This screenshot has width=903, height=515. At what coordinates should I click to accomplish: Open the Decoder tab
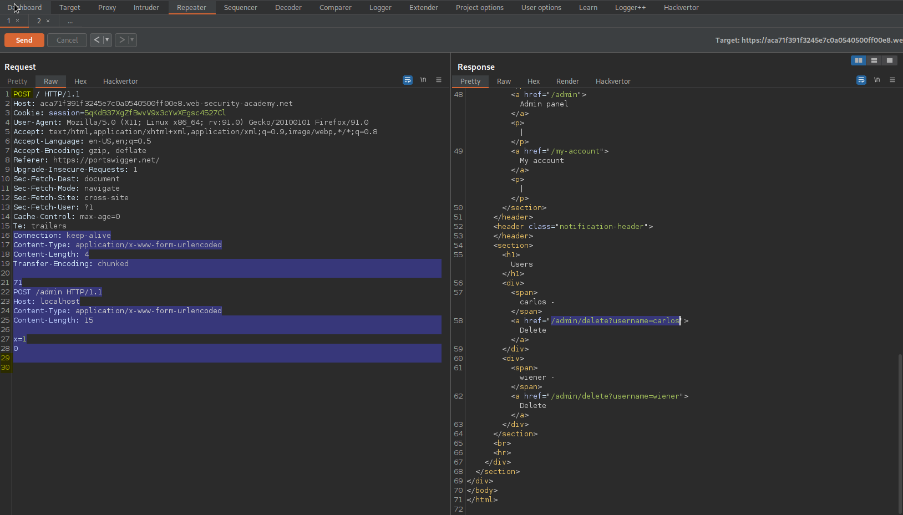click(288, 8)
